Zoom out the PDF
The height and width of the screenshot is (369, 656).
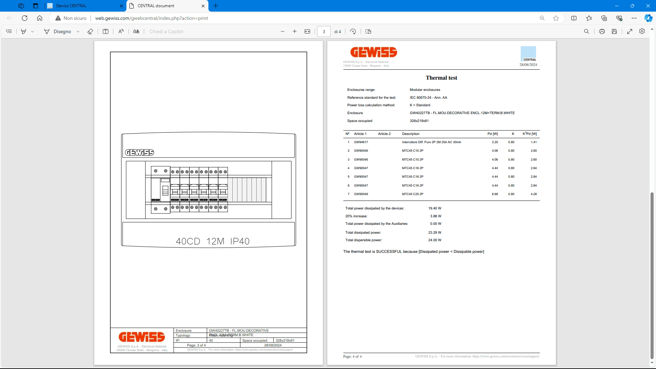[283, 31]
